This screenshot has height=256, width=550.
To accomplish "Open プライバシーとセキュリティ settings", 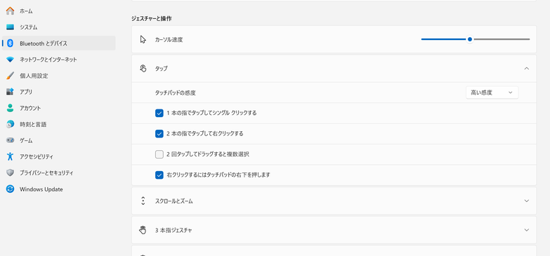I will (x=58, y=173).
